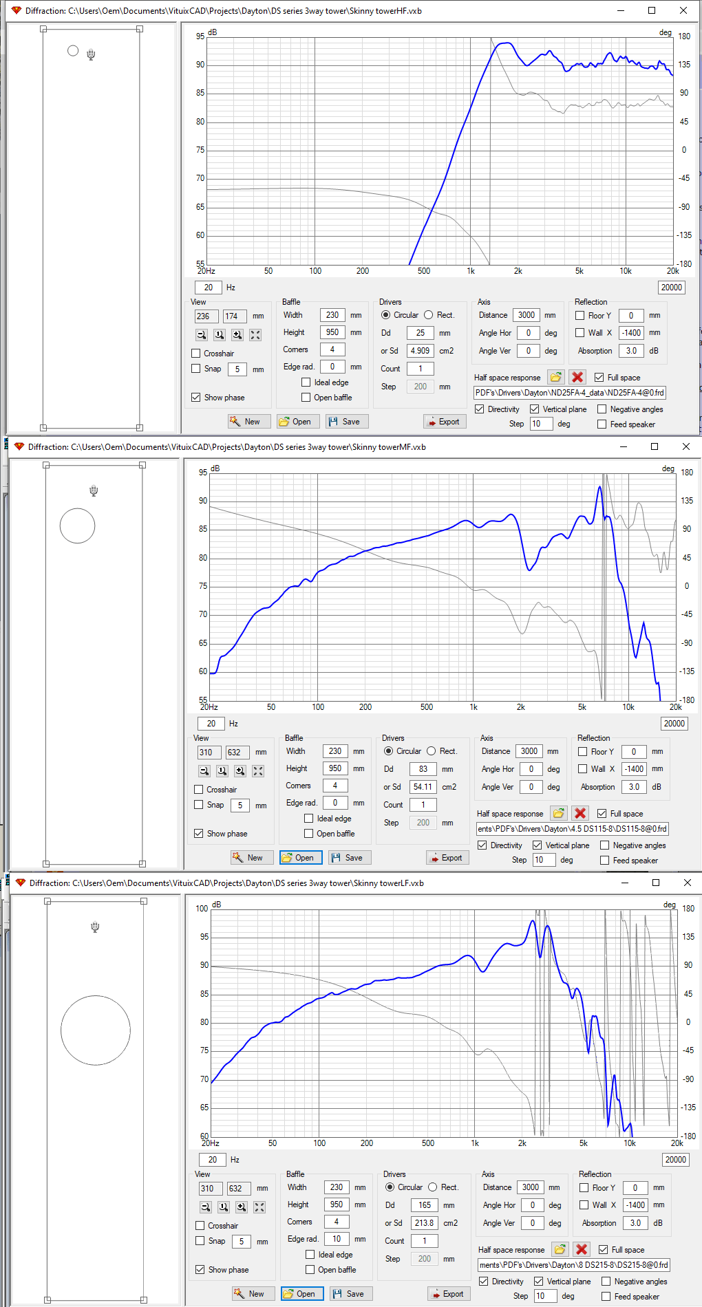Select the tweeter driver circle on HF baffle
Viewport: 702px width, 1307px height.
click(x=73, y=51)
